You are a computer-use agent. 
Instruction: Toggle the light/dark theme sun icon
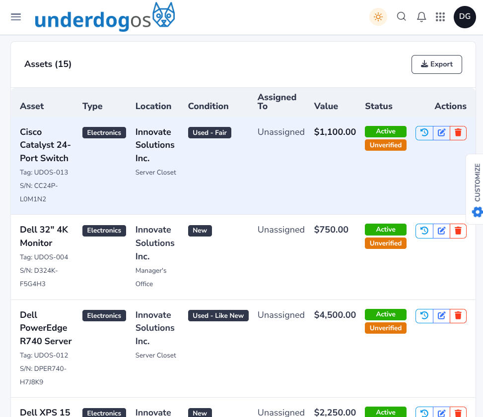tap(378, 17)
